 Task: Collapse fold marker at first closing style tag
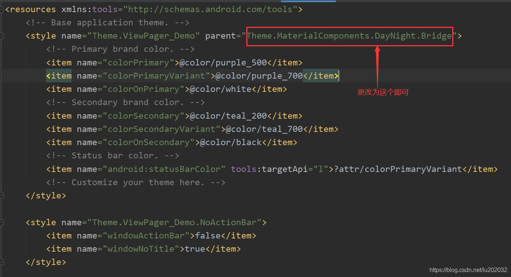2,196
